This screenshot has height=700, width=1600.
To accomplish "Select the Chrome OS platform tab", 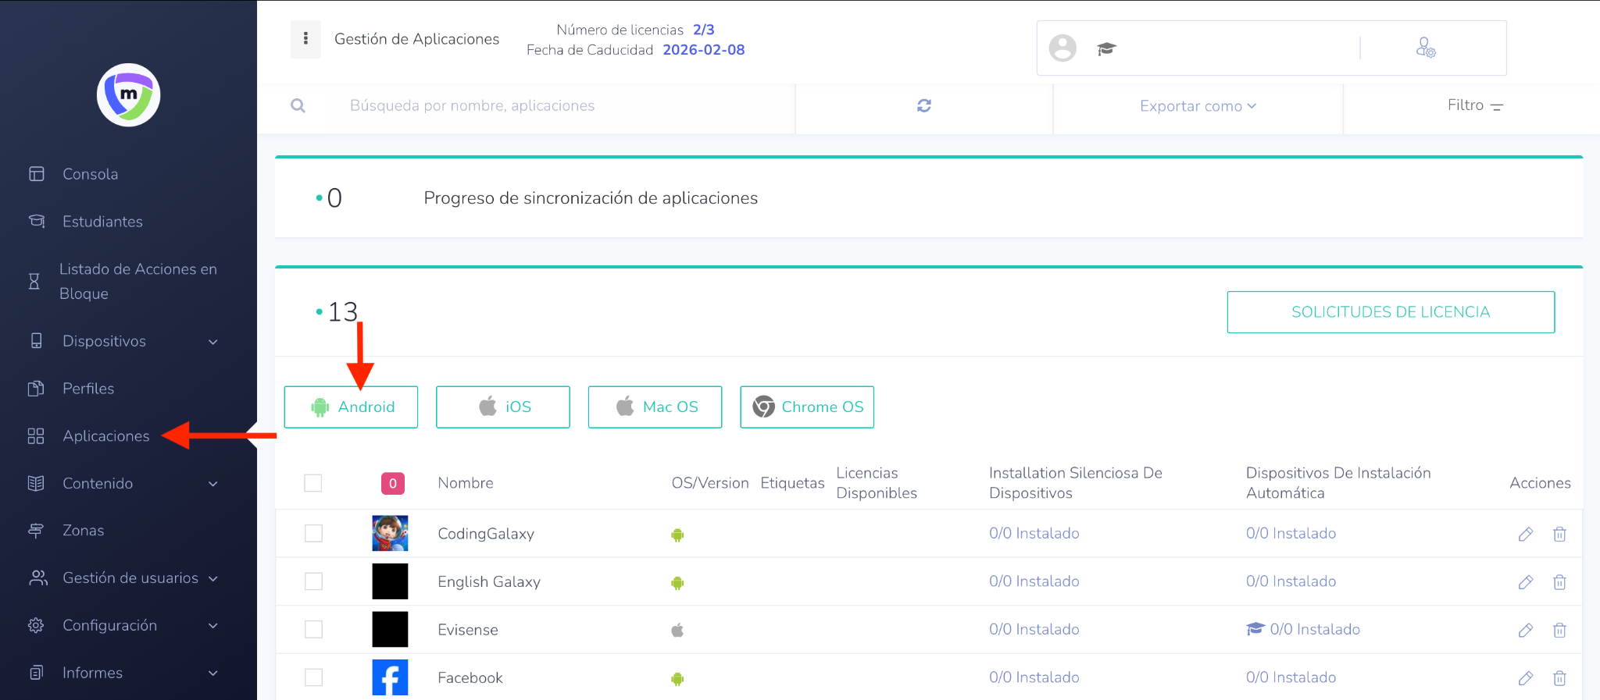I will point(806,407).
